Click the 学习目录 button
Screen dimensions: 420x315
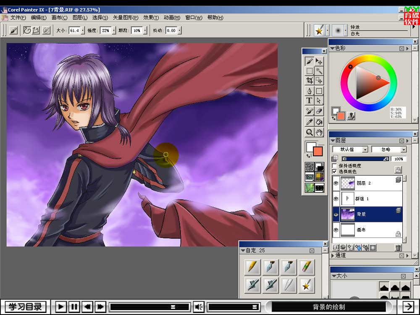click(x=26, y=307)
